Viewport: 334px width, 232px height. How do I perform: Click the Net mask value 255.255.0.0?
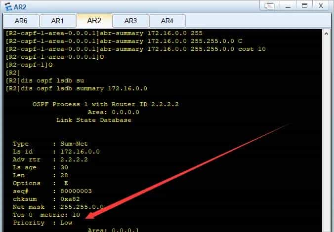click(x=82, y=207)
